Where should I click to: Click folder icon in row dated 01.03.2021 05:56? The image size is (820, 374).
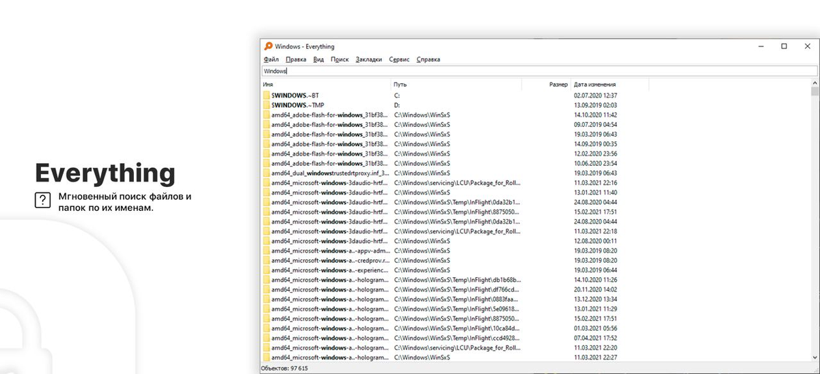click(x=266, y=328)
